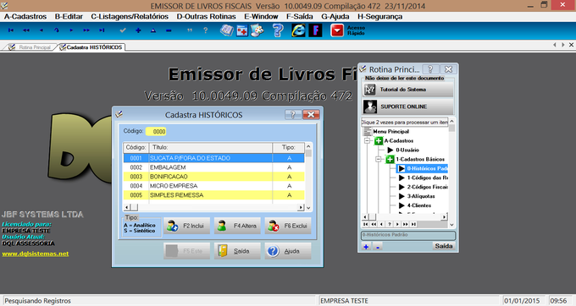Screen dimensions: 576x306
Task: Open the H-Segurança menu
Action: [379, 17]
